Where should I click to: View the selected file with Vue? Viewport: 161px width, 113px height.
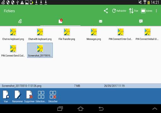pos(6,97)
